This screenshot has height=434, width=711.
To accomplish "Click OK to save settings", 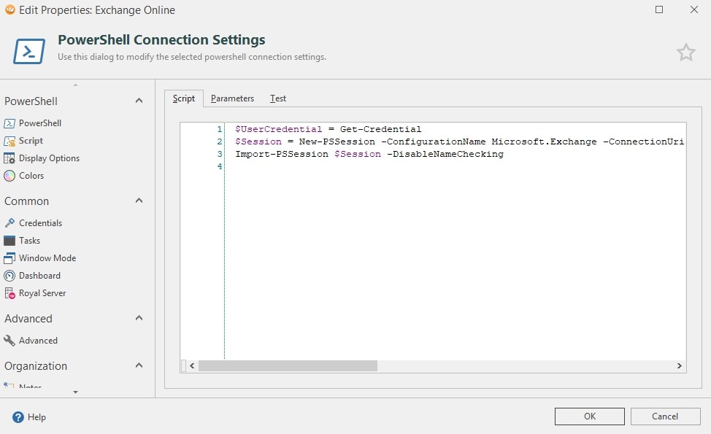I will coord(589,416).
